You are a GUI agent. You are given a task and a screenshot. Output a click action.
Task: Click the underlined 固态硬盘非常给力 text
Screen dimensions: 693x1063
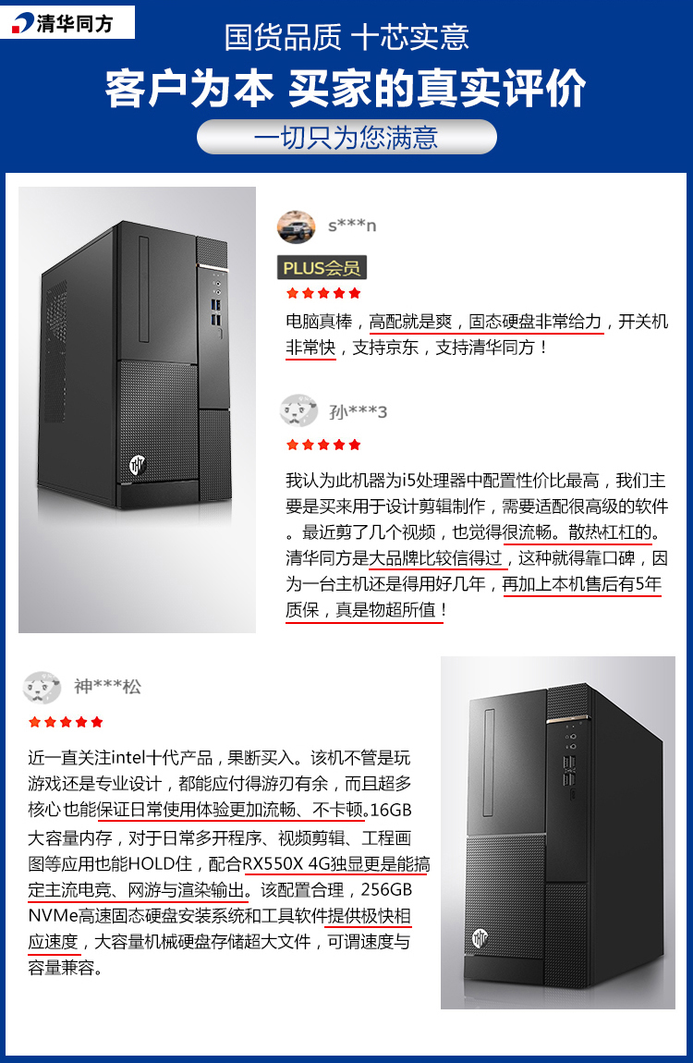click(x=535, y=322)
